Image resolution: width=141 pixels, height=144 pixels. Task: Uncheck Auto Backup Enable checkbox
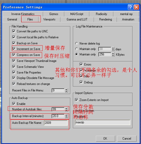(14, 104)
